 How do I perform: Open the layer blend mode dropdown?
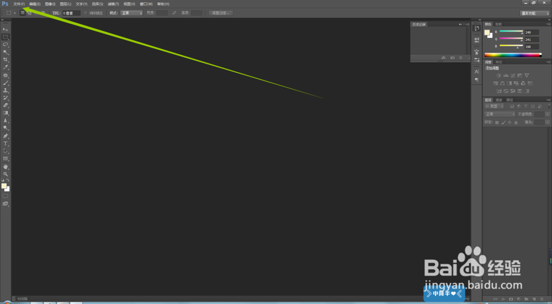pyautogui.click(x=500, y=114)
